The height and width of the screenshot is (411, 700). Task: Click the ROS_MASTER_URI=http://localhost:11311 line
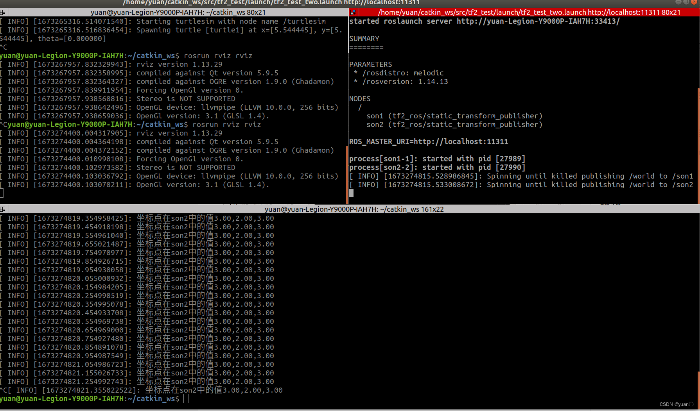(x=429, y=142)
